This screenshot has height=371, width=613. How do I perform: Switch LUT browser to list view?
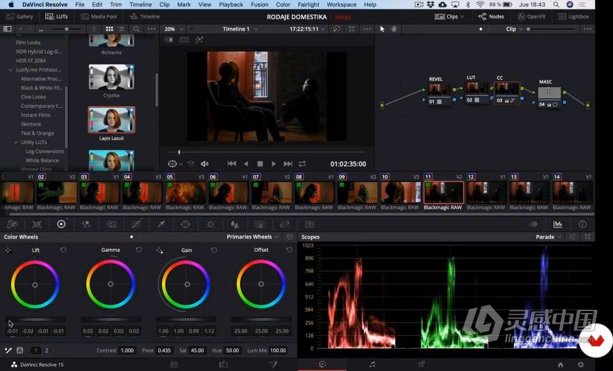click(121, 29)
